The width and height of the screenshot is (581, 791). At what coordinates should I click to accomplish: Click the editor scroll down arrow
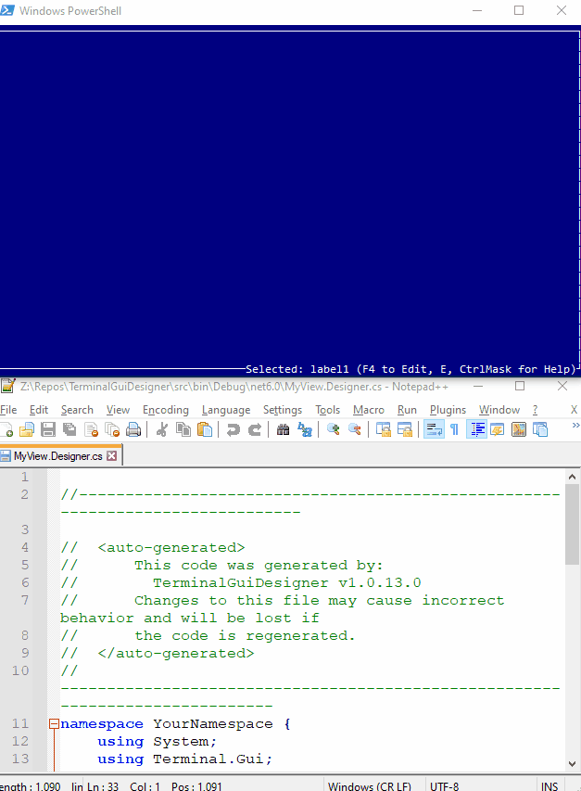click(572, 764)
